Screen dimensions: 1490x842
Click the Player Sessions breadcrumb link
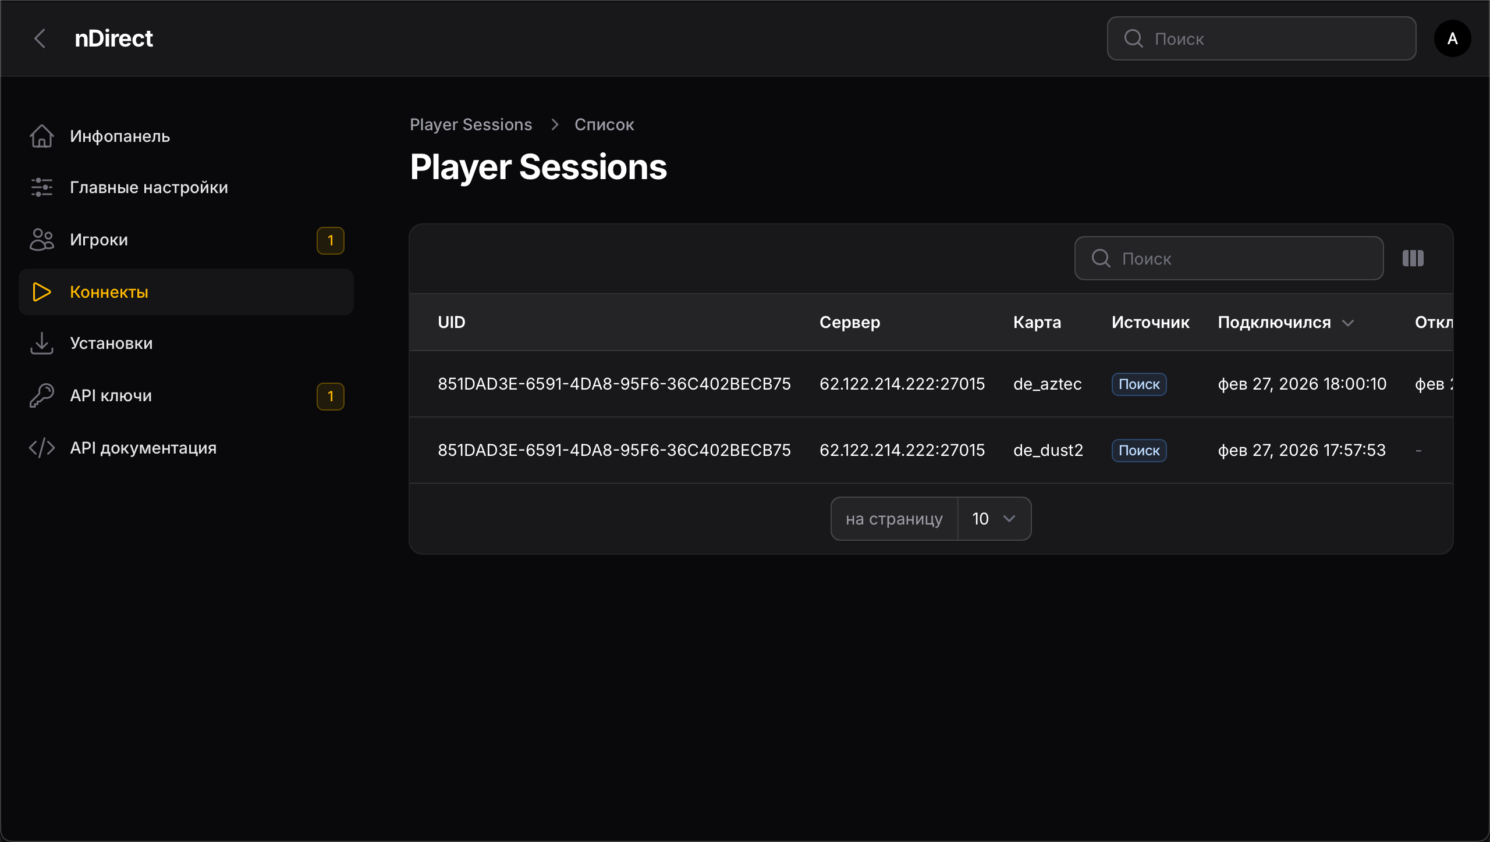click(471, 124)
